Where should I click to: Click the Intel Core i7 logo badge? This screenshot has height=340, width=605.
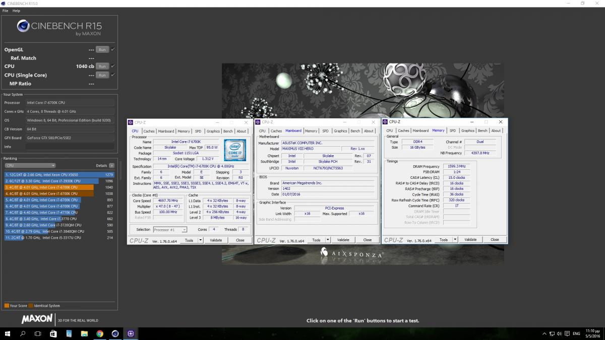point(234,150)
